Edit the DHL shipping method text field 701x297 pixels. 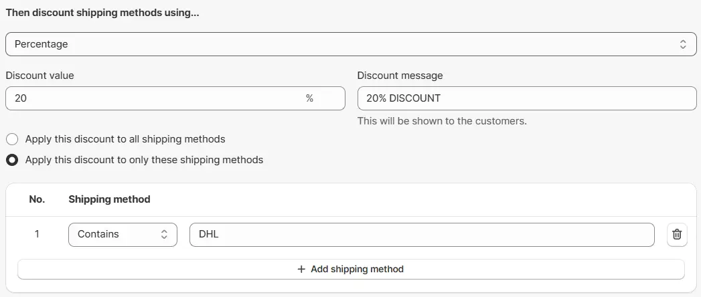(422, 235)
